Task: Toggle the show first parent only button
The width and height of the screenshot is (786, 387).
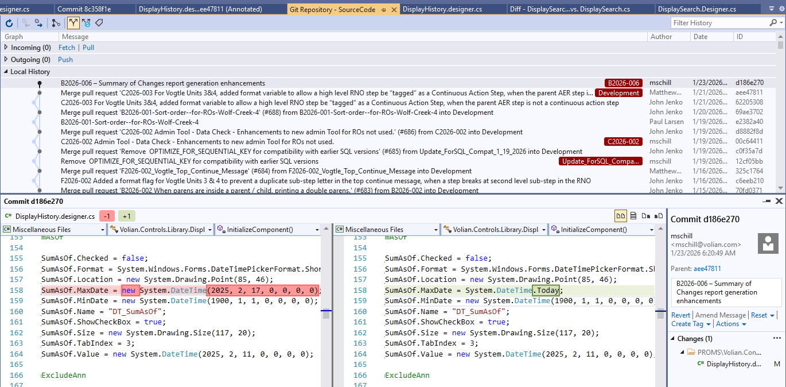Action: pyautogui.click(x=73, y=23)
